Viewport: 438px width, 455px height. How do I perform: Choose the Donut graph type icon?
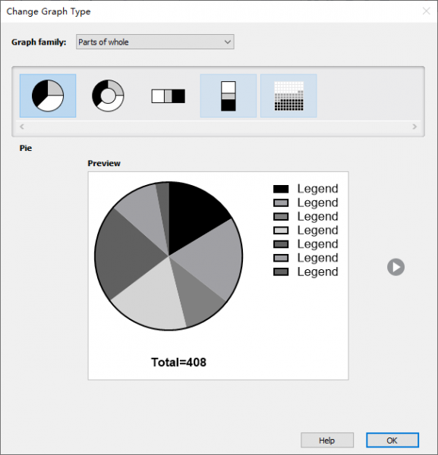pos(108,96)
